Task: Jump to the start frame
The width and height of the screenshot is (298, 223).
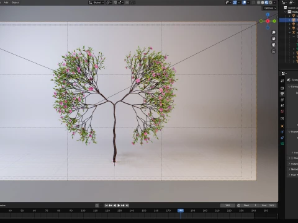Action: (106, 206)
